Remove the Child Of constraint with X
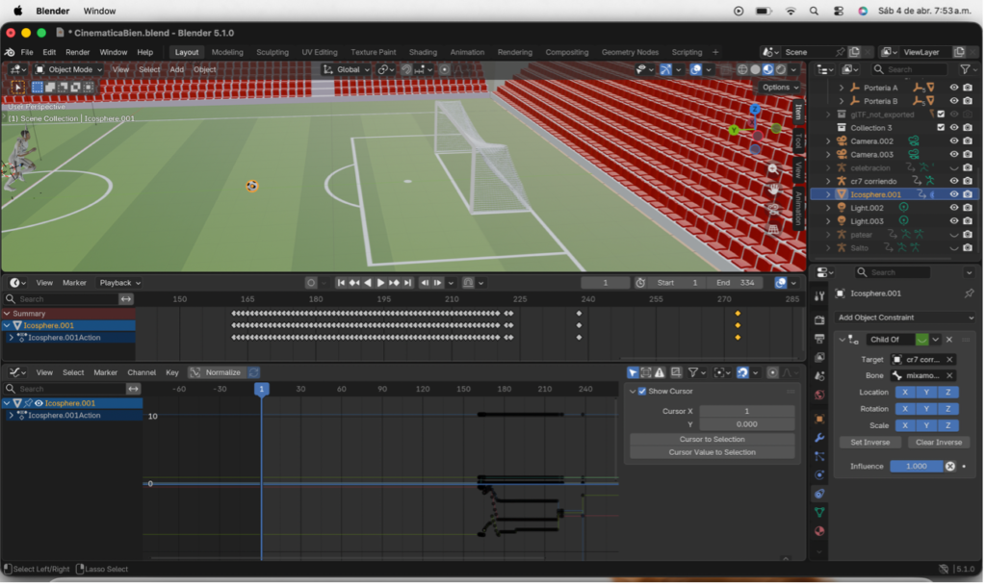Image resolution: width=986 pixels, height=586 pixels. click(948, 340)
